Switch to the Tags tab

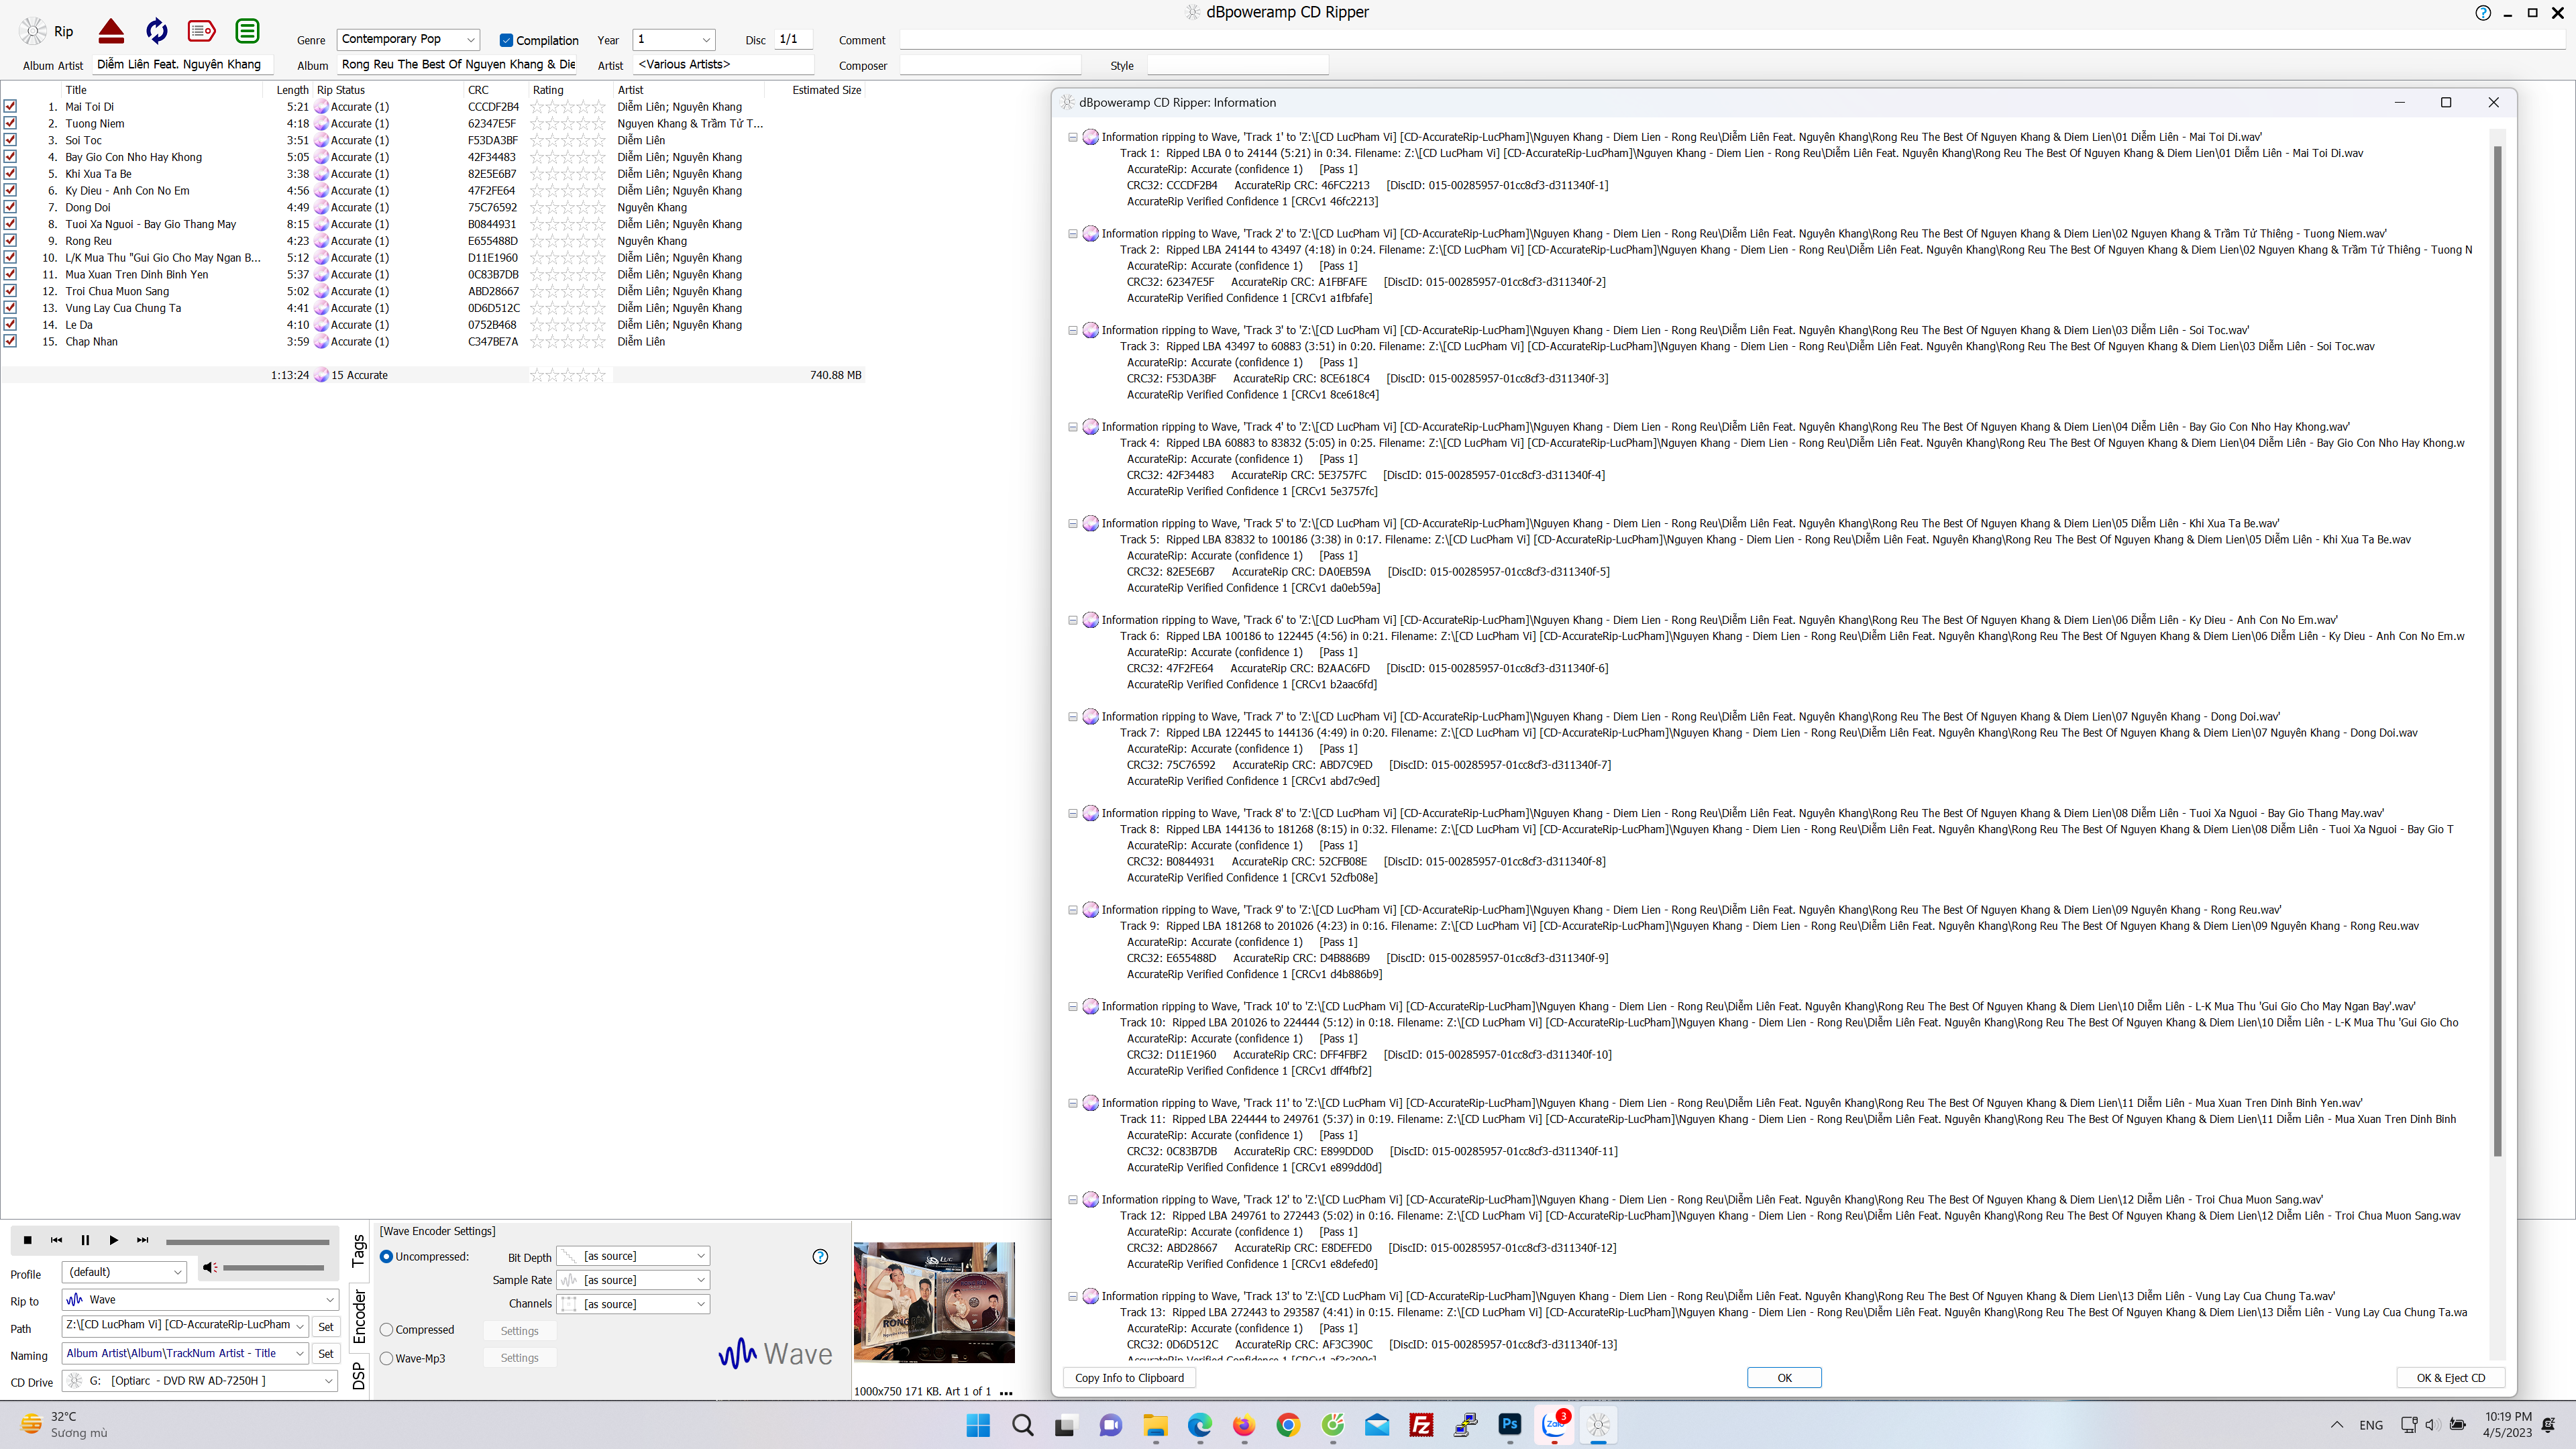coord(358,1251)
